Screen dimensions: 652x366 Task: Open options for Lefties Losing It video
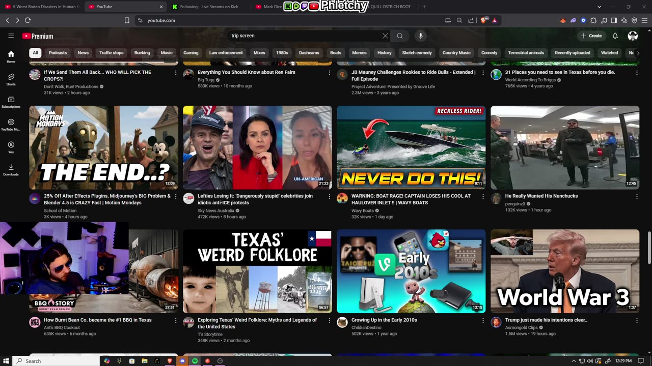pos(329,196)
